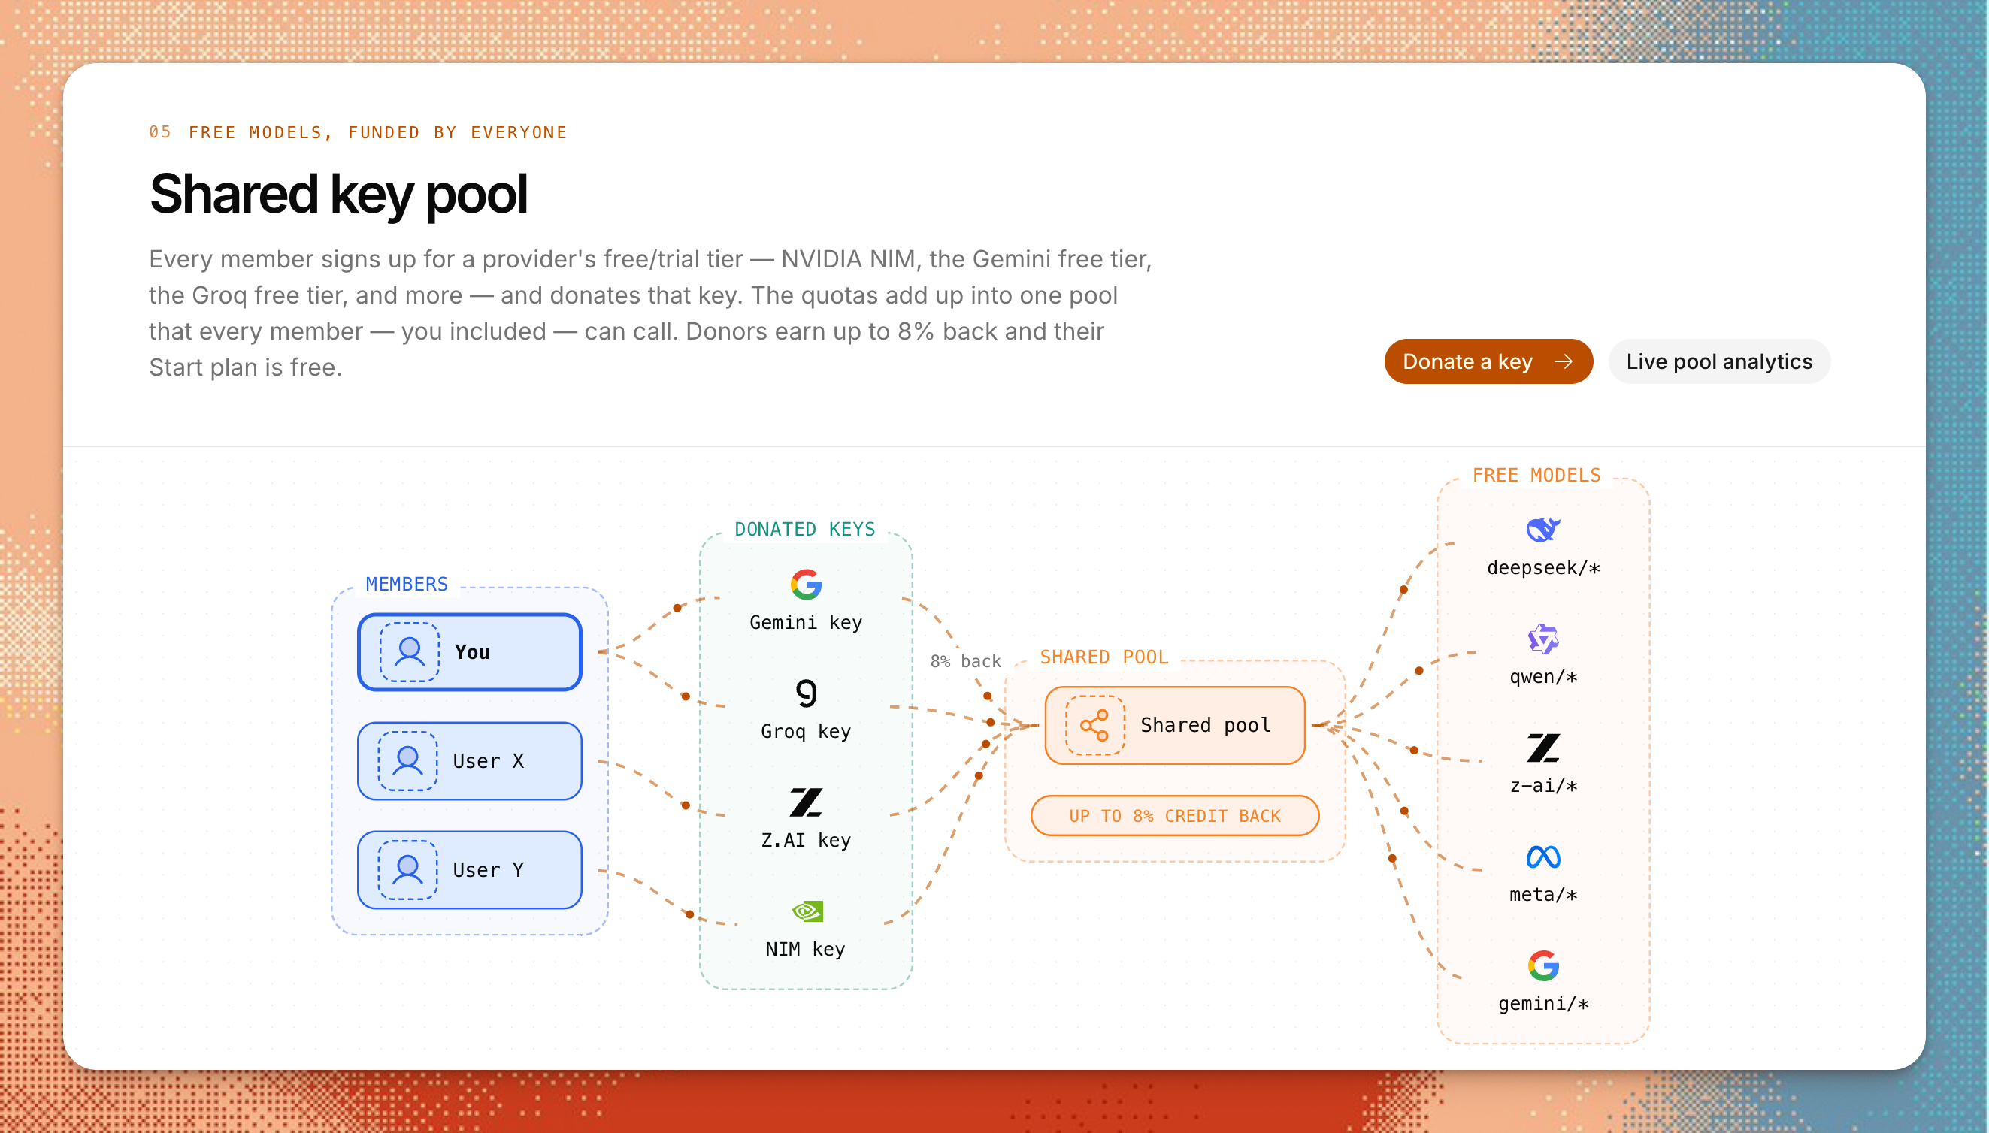Click the User X avatar icon
The width and height of the screenshot is (1989, 1133).
(x=408, y=760)
